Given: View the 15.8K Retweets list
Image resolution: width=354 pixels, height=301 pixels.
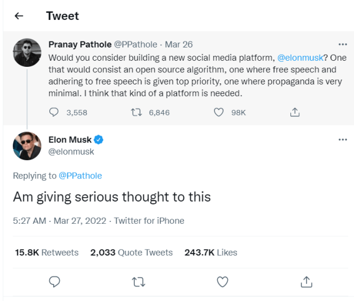Looking at the screenshot, I should [47, 252].
